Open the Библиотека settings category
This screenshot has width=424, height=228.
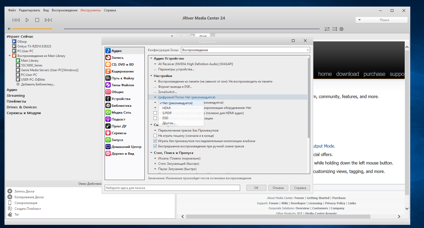(x=124, y=106)
